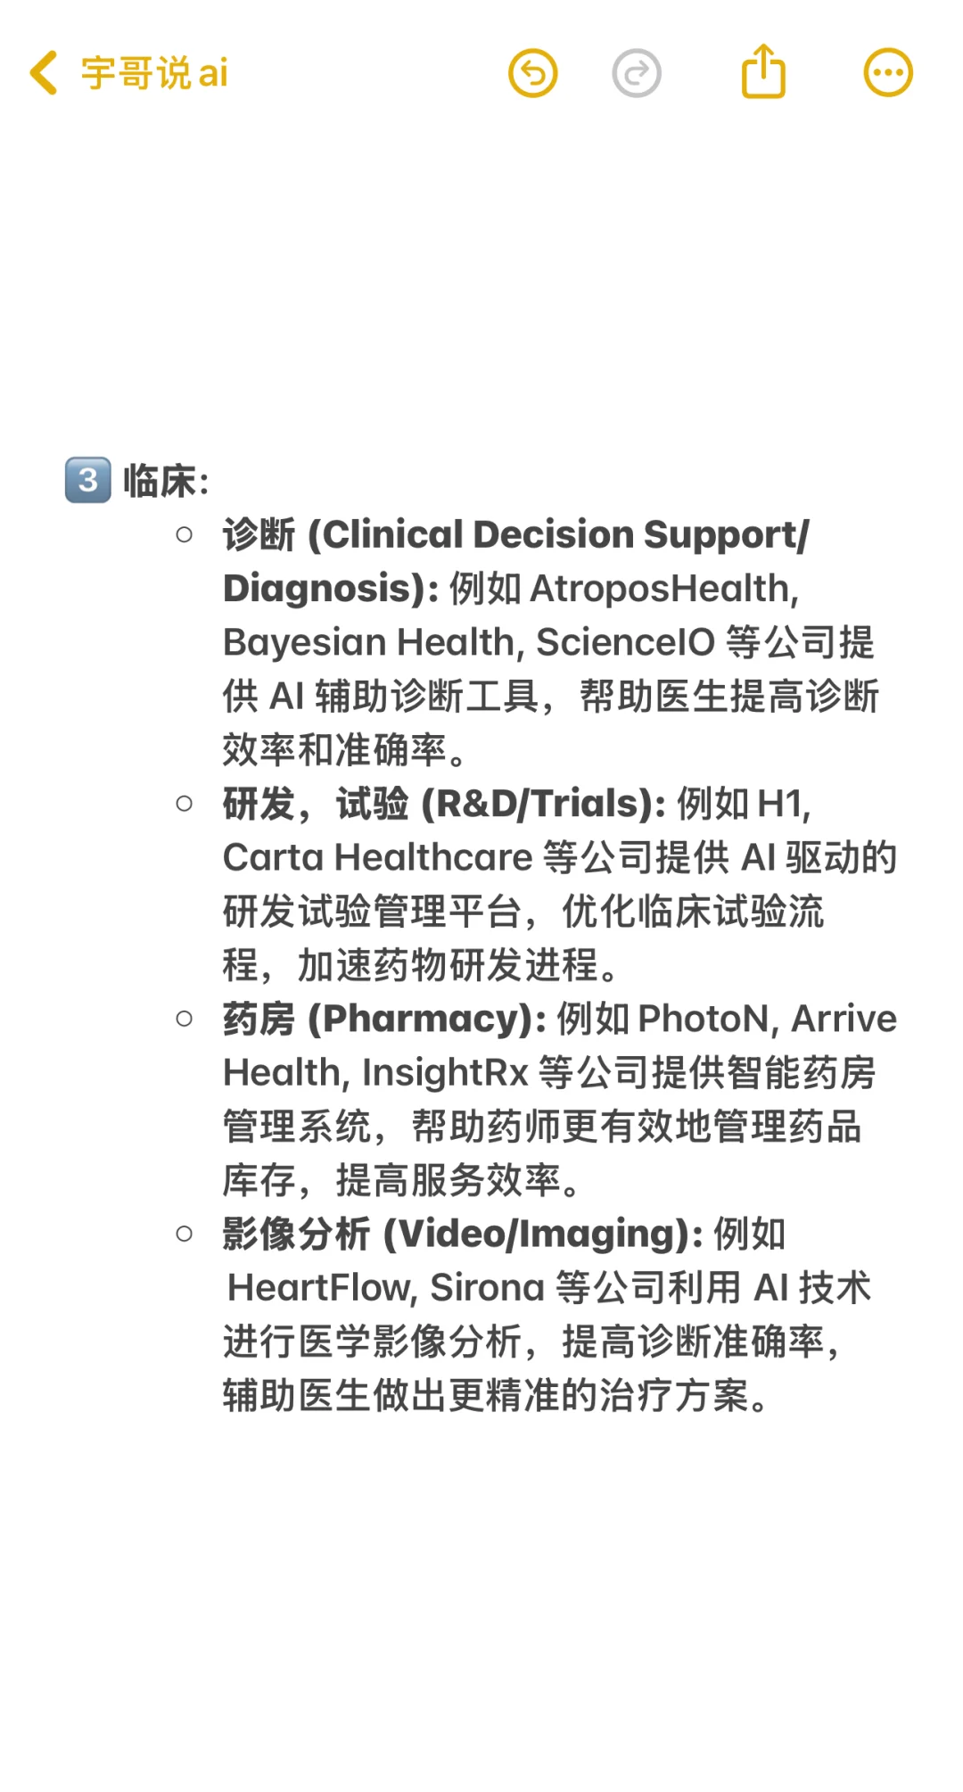Tap the redo icon
The height and width of the screenshot is (1792, 963).
[637, 73]
